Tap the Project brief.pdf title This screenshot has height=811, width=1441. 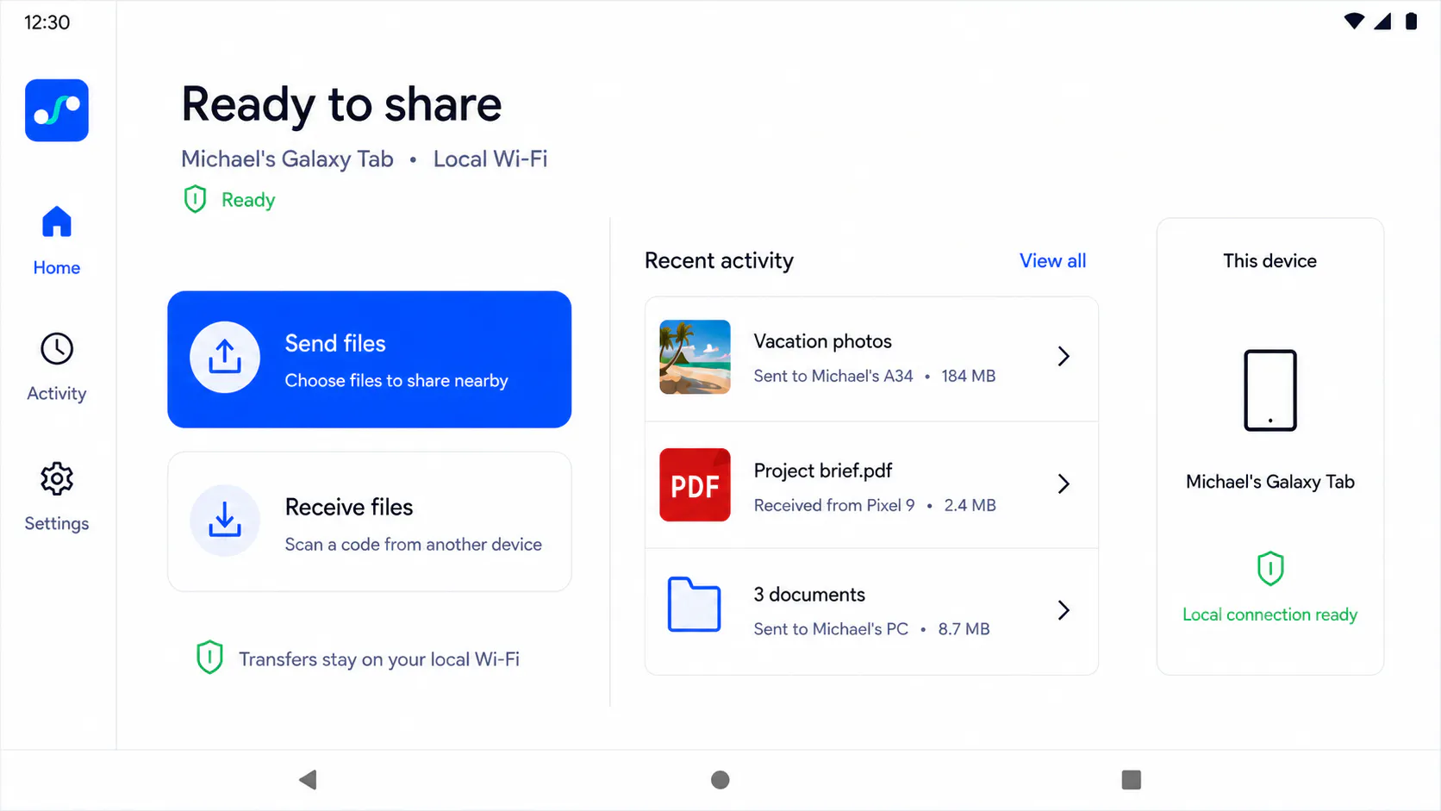pyautogui.click(x=822, y=471)
